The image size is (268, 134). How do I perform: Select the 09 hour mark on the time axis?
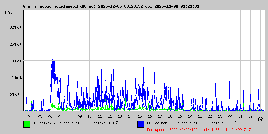[80, 116]
